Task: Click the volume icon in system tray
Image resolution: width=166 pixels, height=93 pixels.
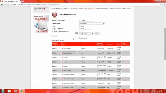Action: point(152,91)
